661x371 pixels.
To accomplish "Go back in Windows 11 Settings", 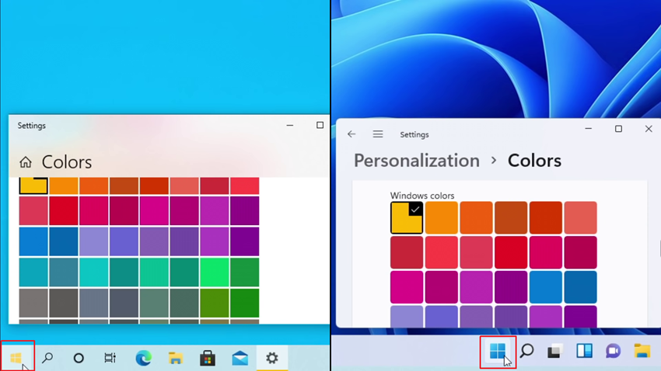I will [x=351, y=134].
